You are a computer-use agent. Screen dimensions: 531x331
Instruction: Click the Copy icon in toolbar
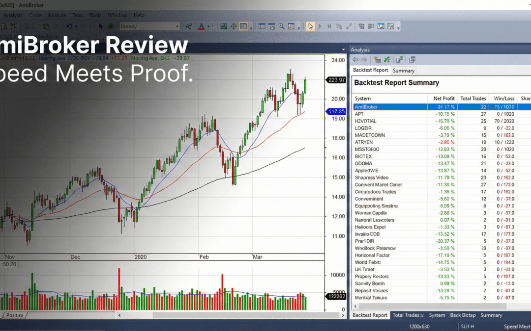pos(36,26)
